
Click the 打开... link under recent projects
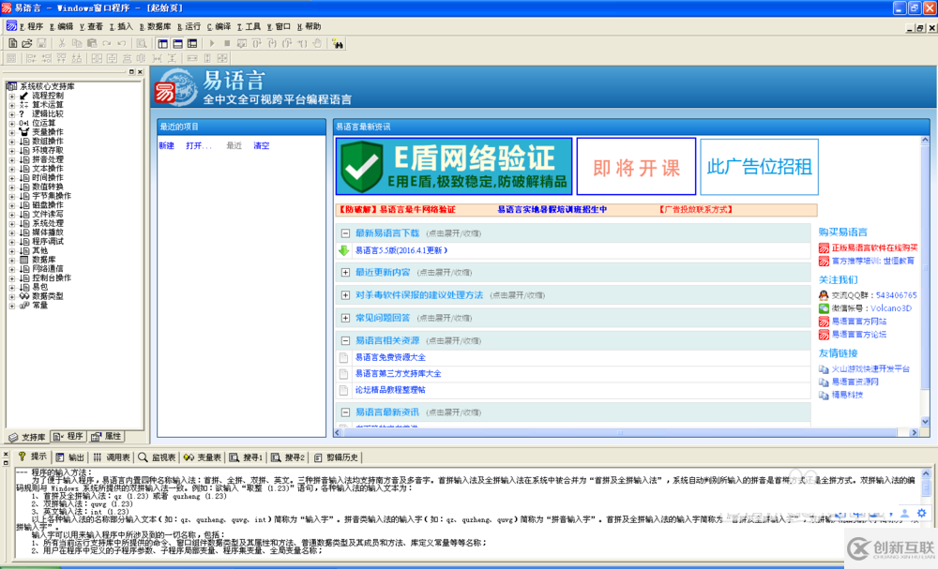click(199, 146)
